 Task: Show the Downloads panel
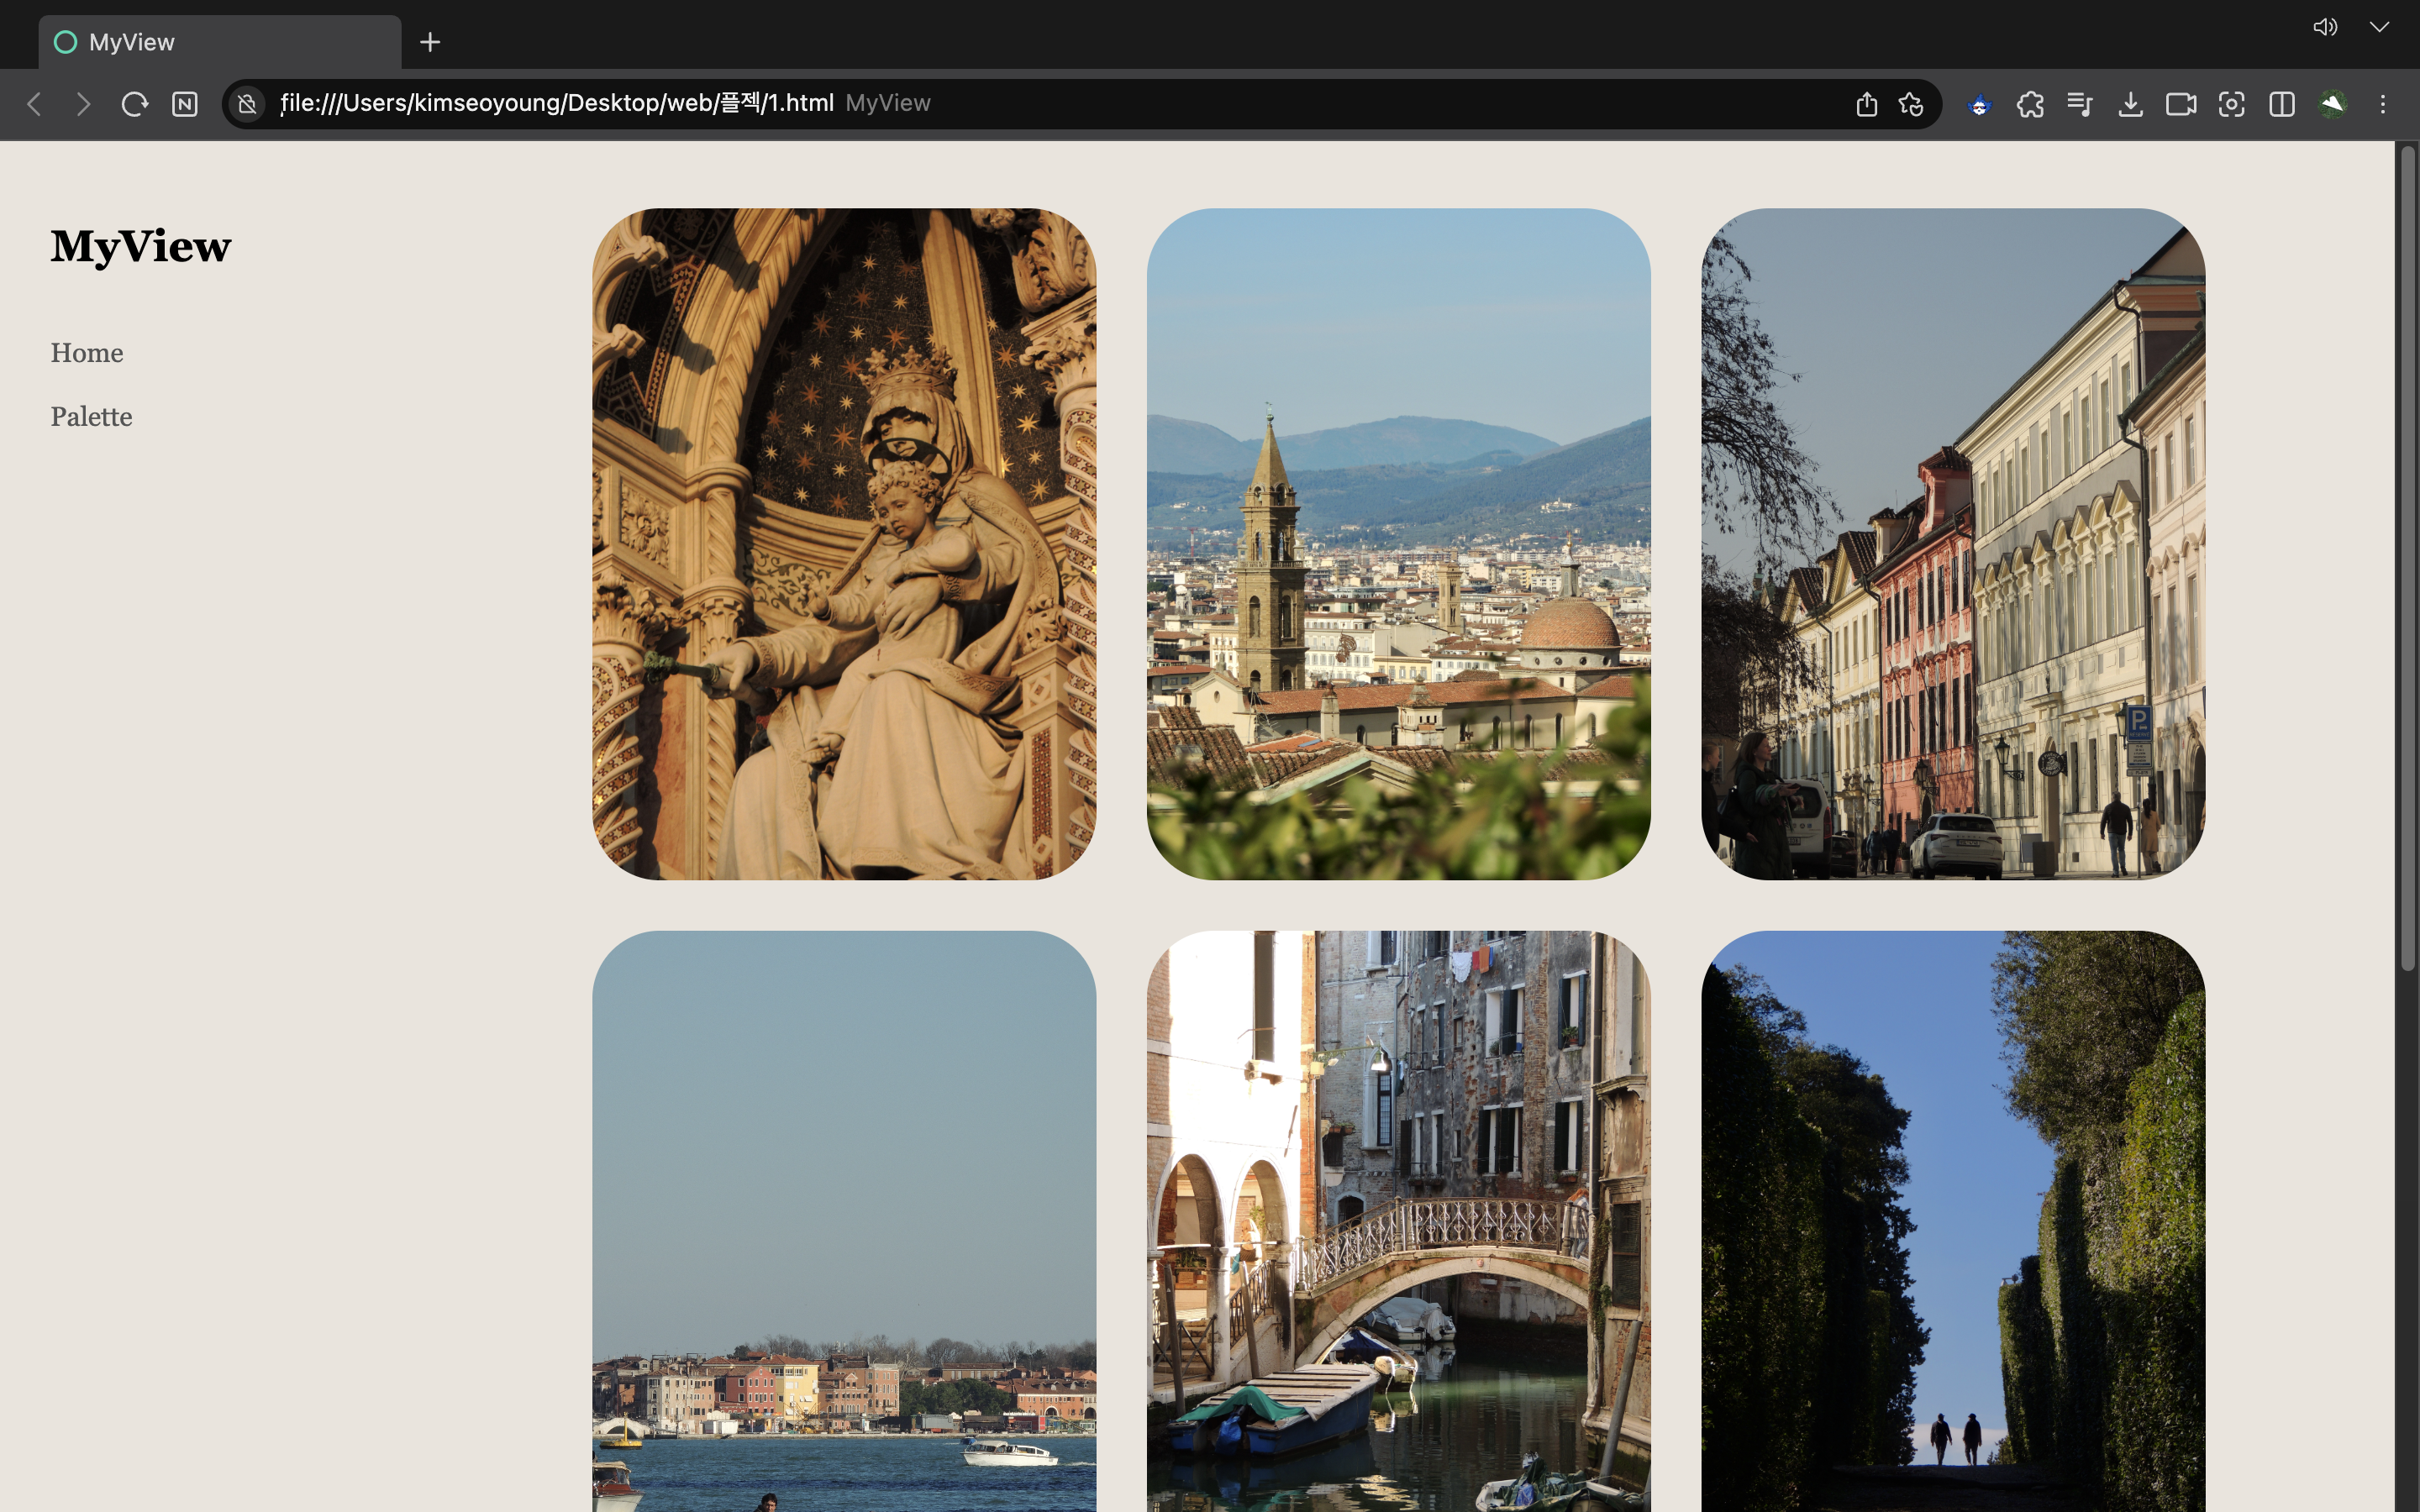[x=2130, y=104]
